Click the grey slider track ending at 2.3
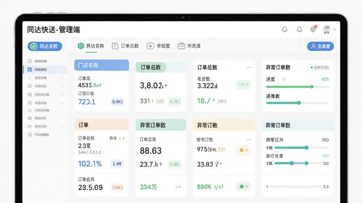Screen dimensions: 362x203 (296, 187)
